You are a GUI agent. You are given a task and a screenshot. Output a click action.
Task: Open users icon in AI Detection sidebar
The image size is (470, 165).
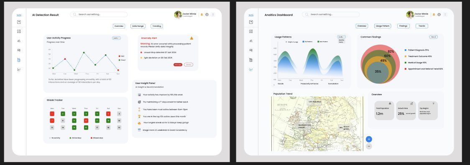coord(19,41)
